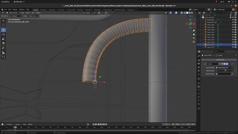Open the Curve modifier extra options arrow
238x134 pixels.
pos(229,64)
